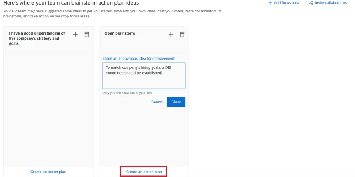355x177 pixels.
Task: Click the Share an anonymous idea label
Action: tap(138, 59)
